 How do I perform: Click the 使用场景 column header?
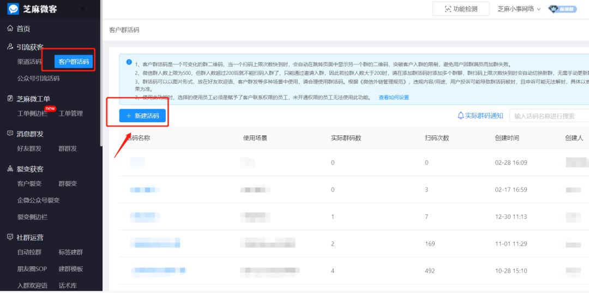click(x=255, y=138)
